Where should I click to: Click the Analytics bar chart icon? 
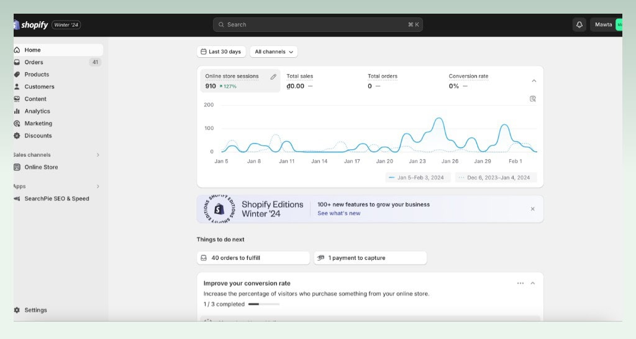pos(17,111)
